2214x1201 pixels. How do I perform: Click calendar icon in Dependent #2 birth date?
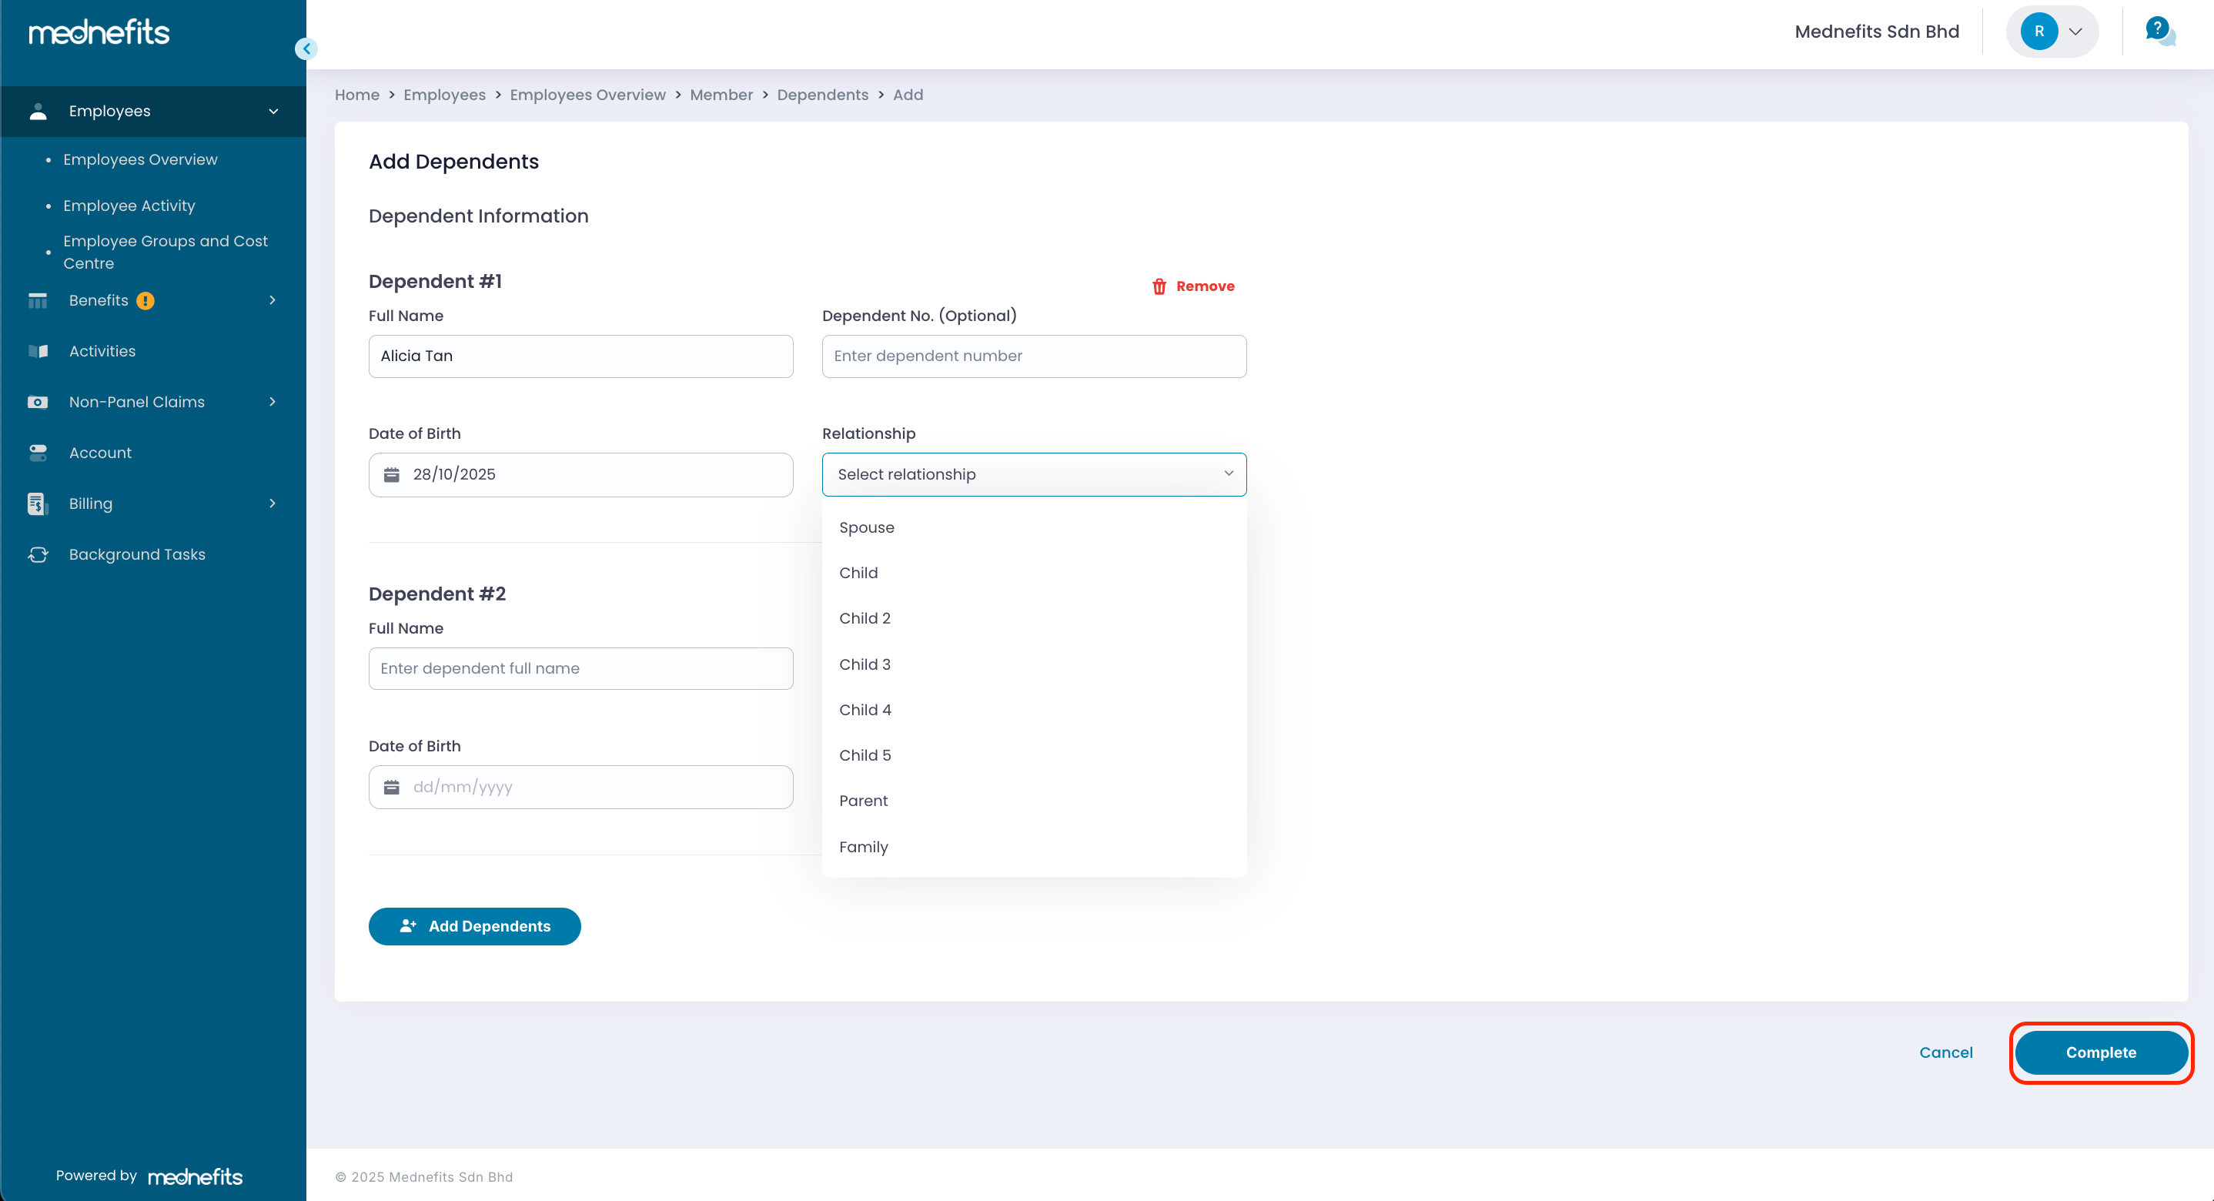(x=391, y=787)
